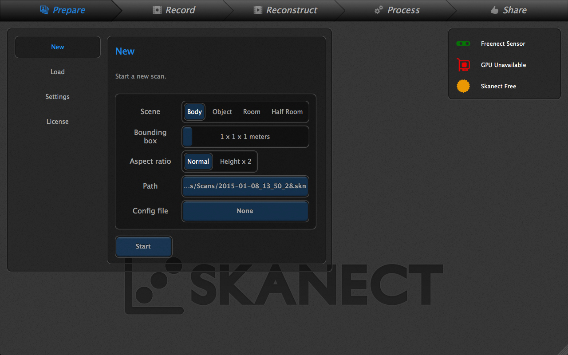Click the Skanect Free license text

pos(498,86)
